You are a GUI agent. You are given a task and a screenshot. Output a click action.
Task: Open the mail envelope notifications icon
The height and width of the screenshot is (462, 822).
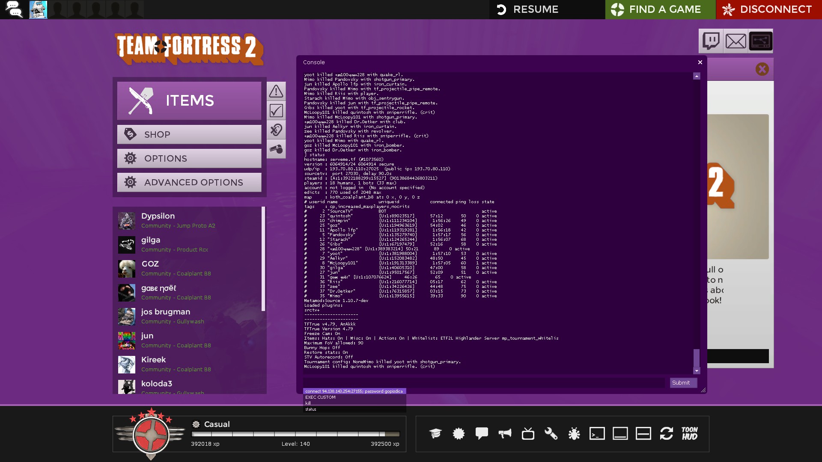[736, 41]
